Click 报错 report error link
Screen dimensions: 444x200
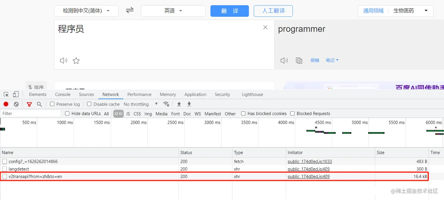tap(315, 60)
